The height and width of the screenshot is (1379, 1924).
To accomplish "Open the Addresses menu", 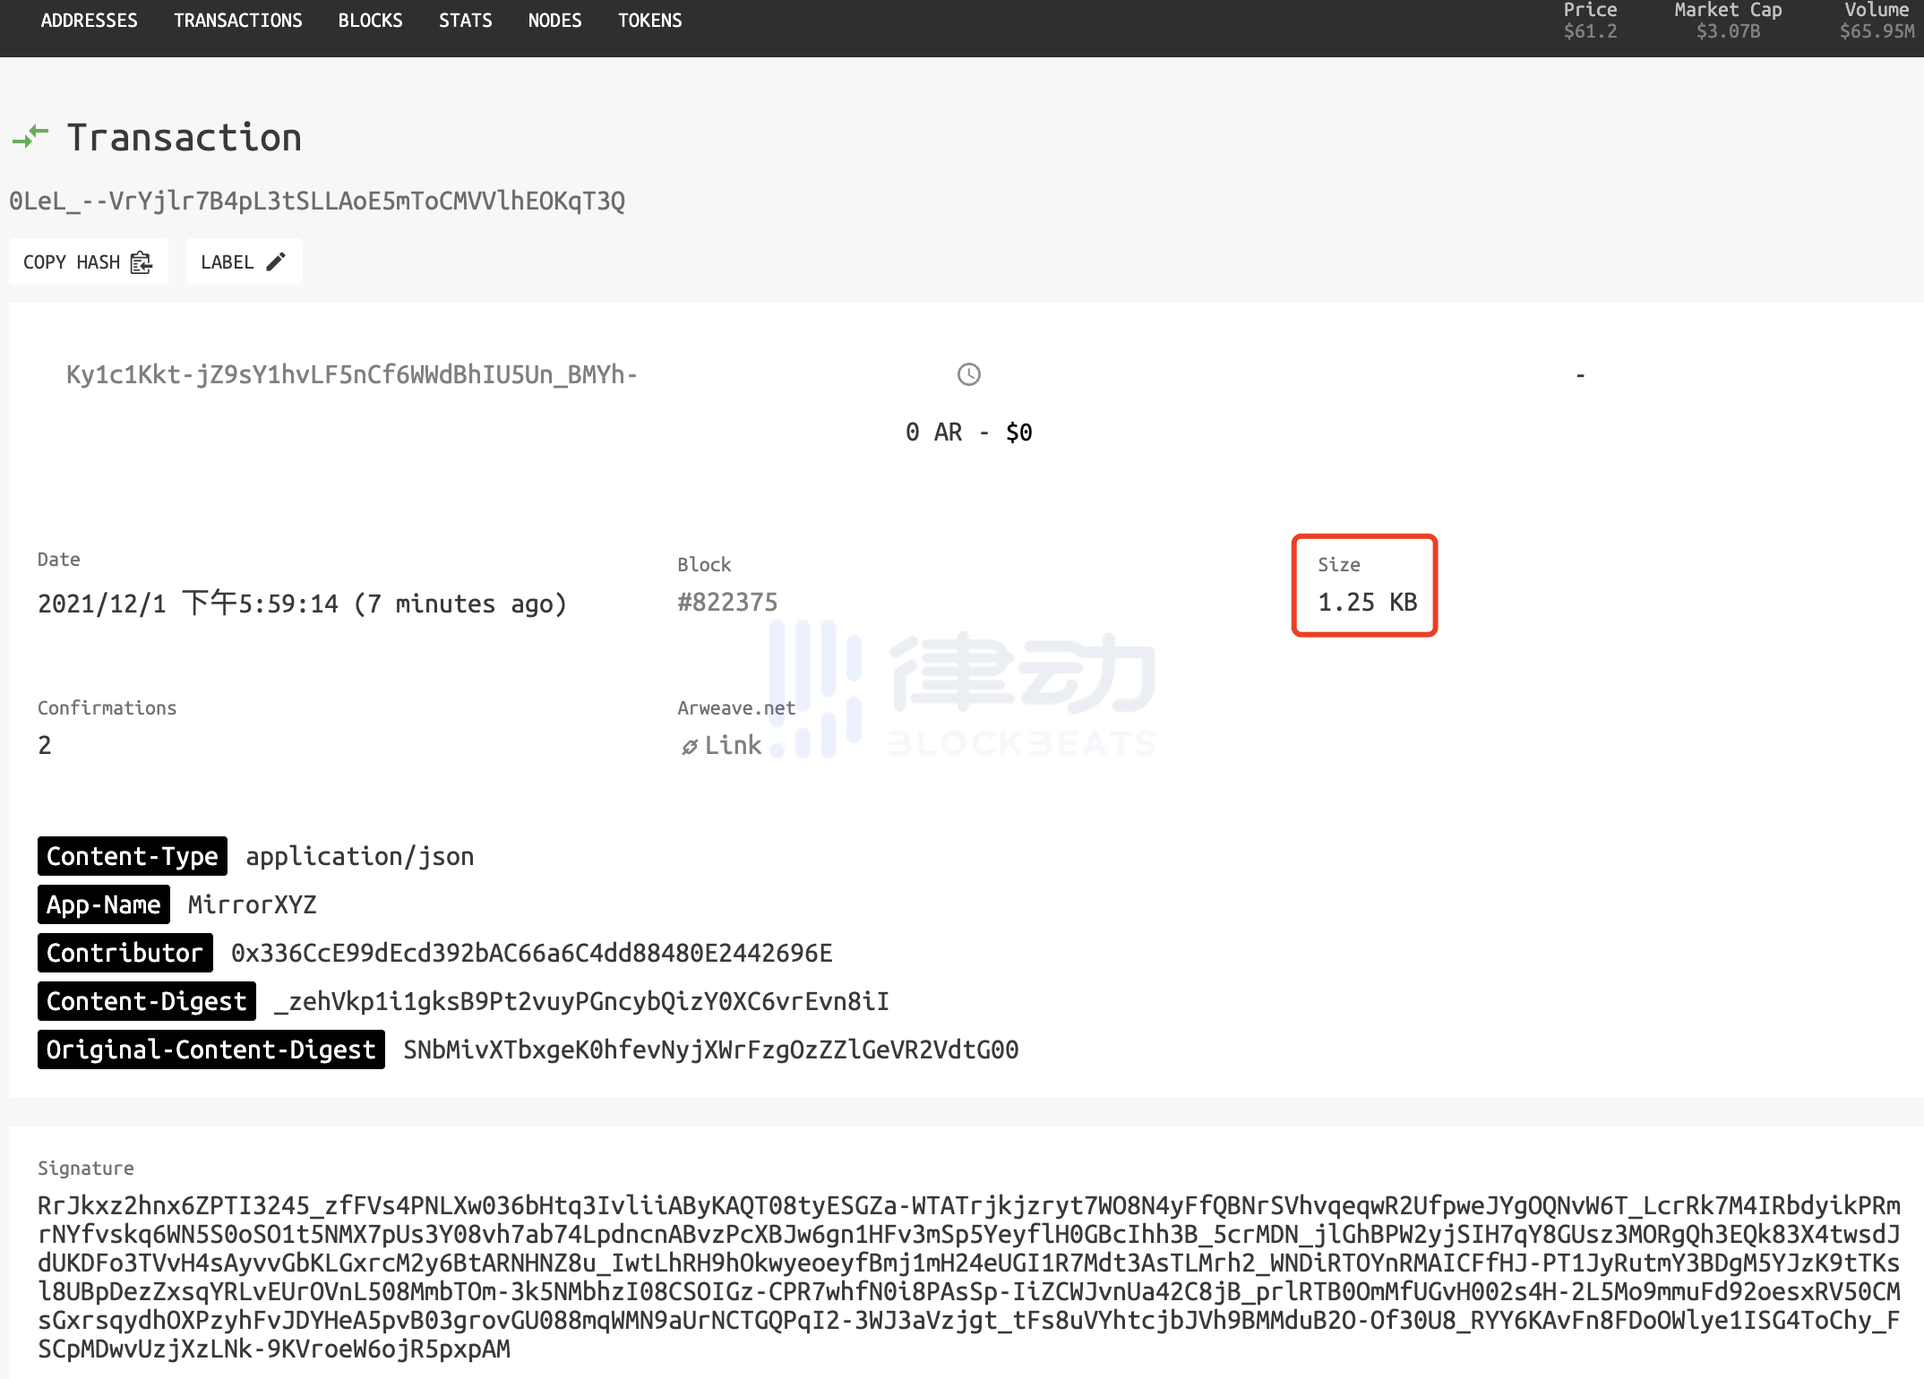I will (89, 21).
